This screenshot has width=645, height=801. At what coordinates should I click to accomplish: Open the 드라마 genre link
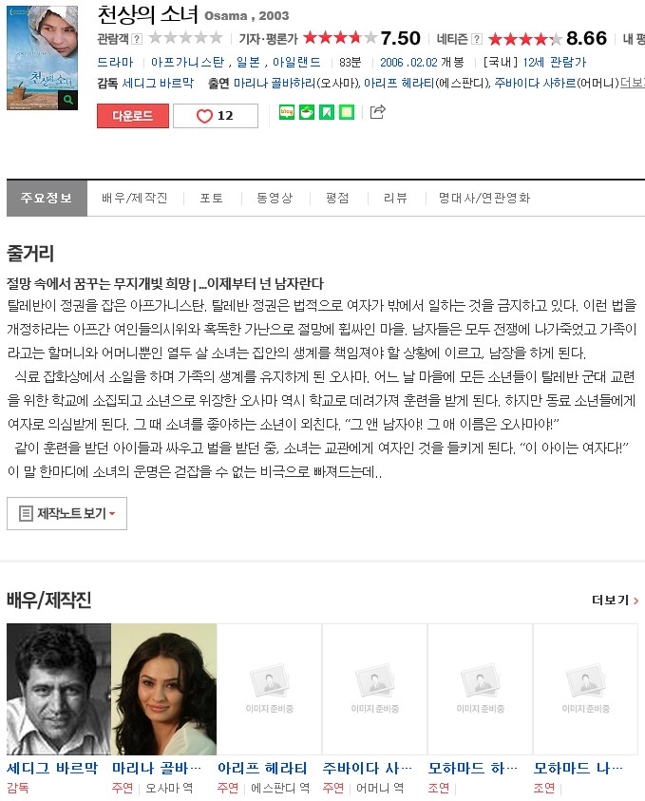(115, 63)
